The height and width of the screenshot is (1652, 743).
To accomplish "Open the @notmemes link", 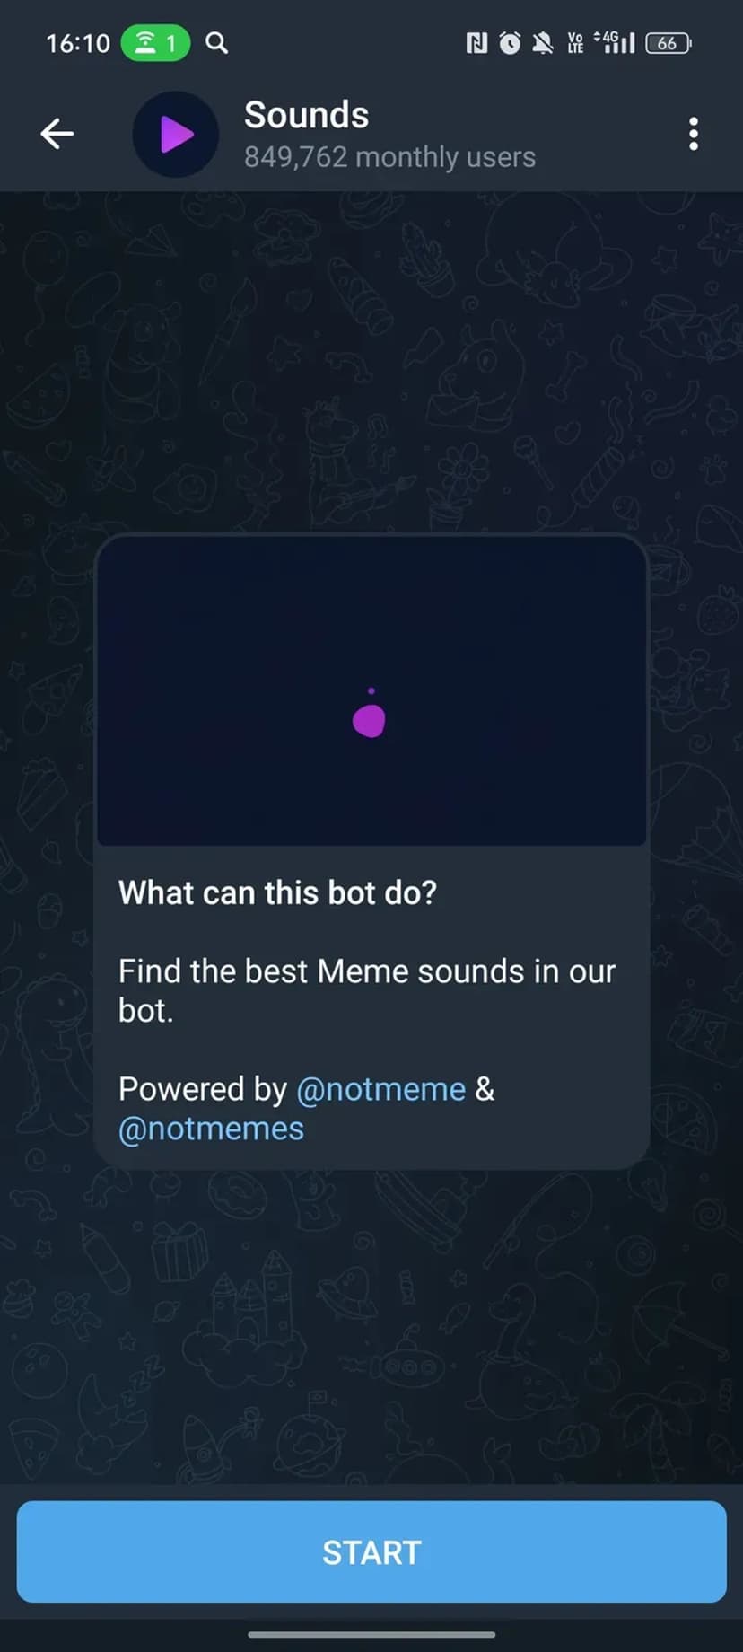I will click(x=211, y=1129).
